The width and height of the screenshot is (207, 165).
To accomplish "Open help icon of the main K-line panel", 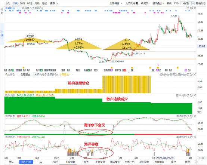I will click(x=191, y=8).
